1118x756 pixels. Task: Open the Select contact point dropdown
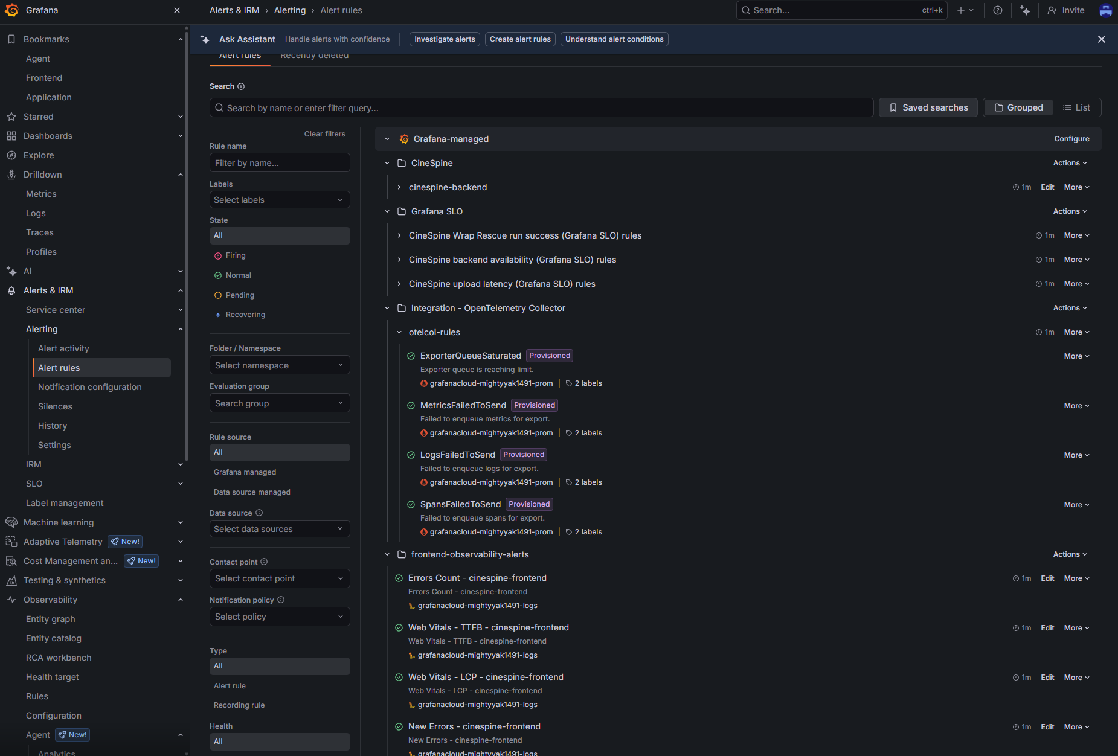pyautogui.click(x=280, y=578)
